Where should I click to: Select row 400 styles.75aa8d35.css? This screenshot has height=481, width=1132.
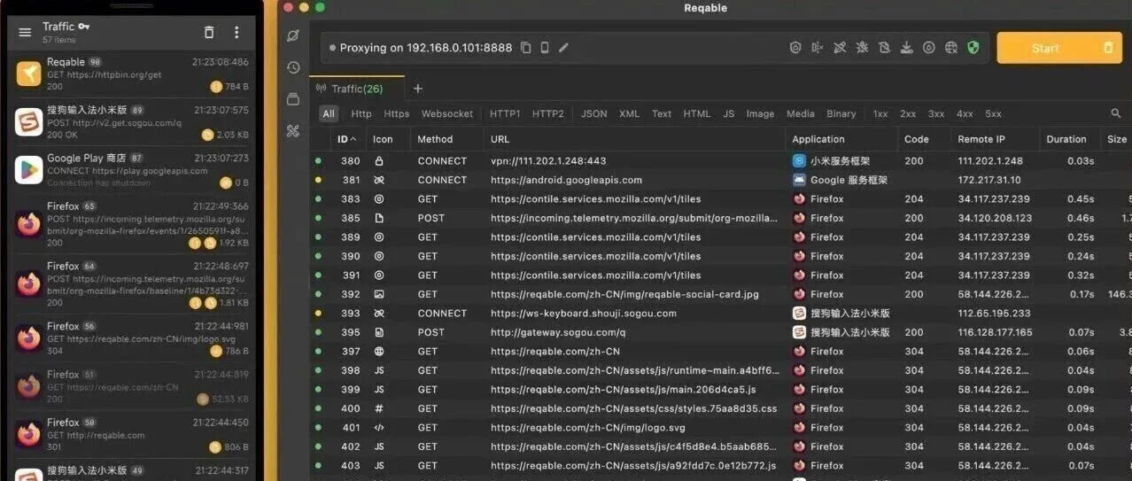coord(720,408)
